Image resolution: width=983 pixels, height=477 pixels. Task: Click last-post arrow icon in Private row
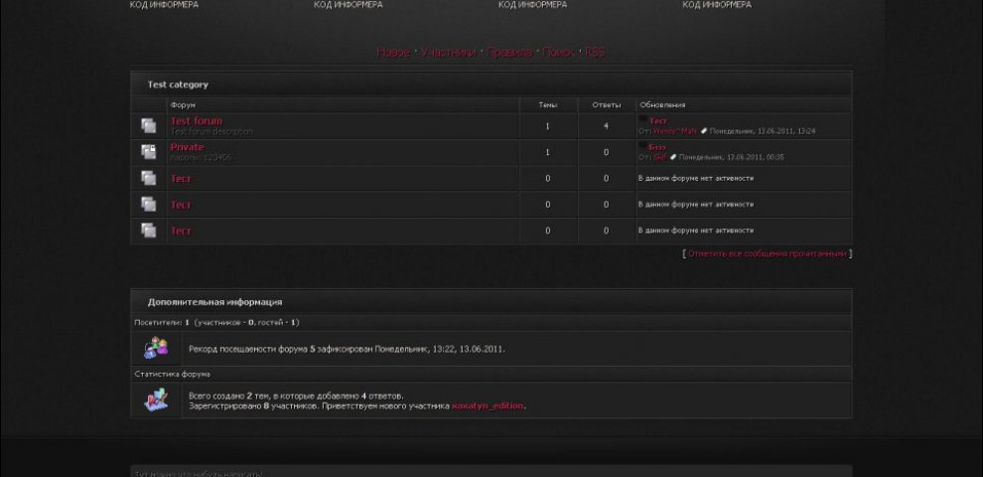tap(673, 157)
